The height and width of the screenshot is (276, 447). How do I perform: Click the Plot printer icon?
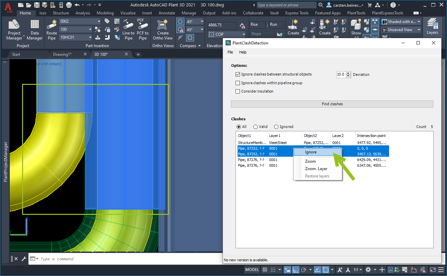coord(69,5)
